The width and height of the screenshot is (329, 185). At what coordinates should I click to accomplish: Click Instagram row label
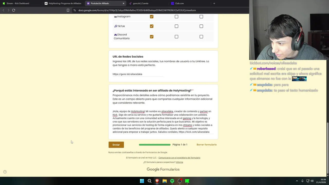coord(122,16)
